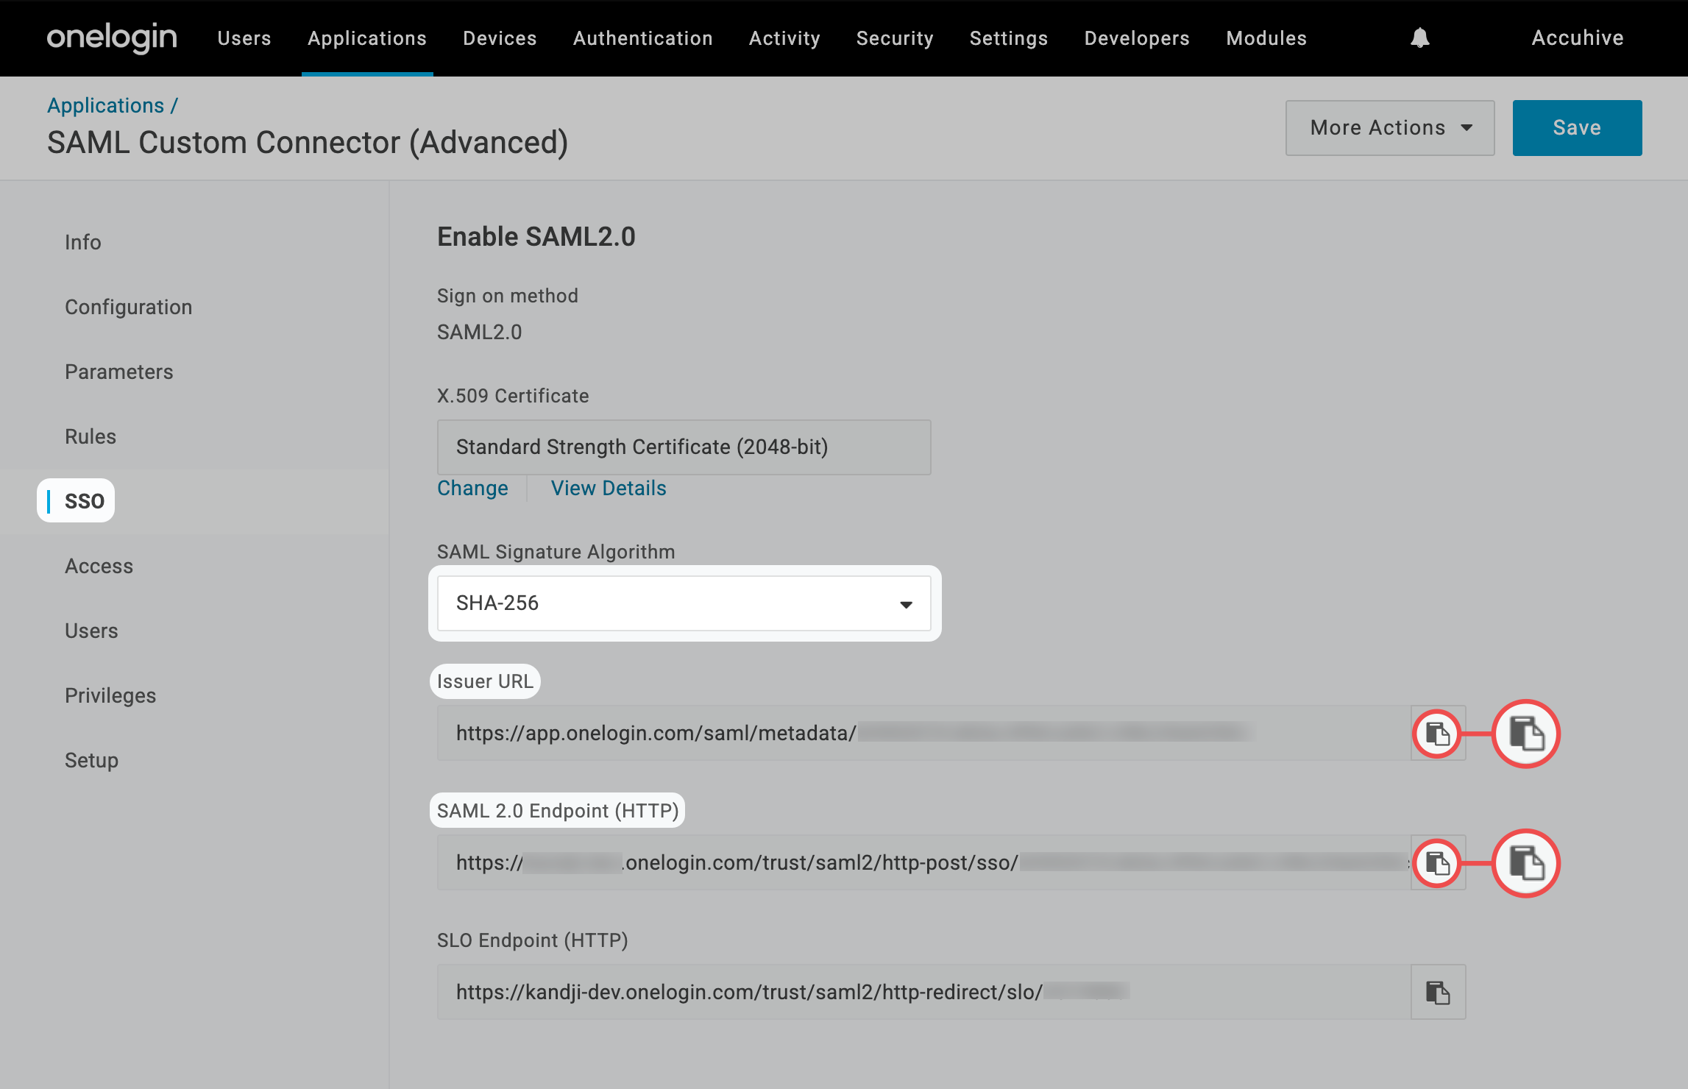Click the notification bell icon
The image size is (1688, 1089).
click(1419, 38)
